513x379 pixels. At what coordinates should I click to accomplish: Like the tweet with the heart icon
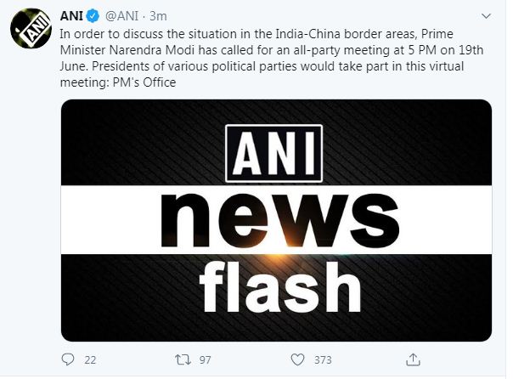pyautogui.click(x=296, y=359)
